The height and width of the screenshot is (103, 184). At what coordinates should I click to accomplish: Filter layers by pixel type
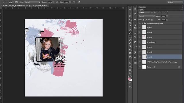pyautogui.click(x=152, y=13)
